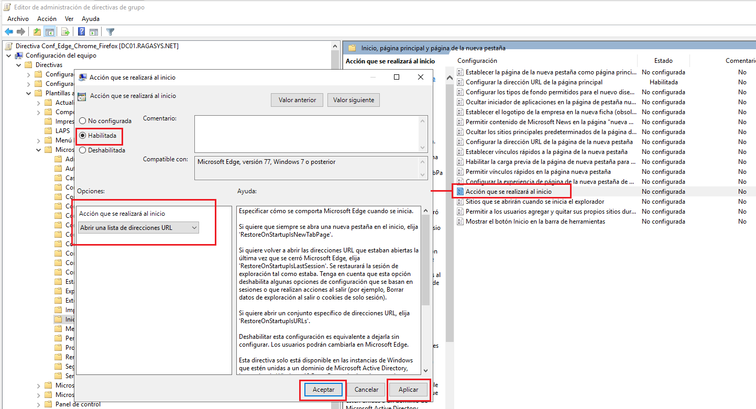Viewport: 756px width, 409px height.
Task: Open the Archivo menu
Action: pyautogui.click(x=17, y=18)
